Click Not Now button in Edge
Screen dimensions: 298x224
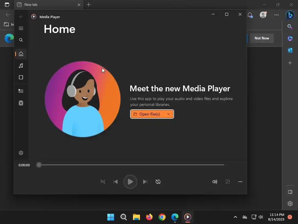(262, 38)
